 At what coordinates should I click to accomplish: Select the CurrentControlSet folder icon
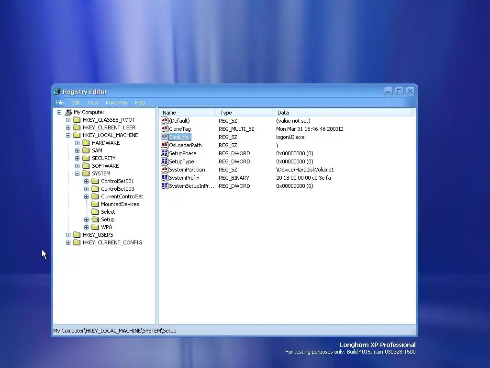pyautogui.click(x=95, y=196)
